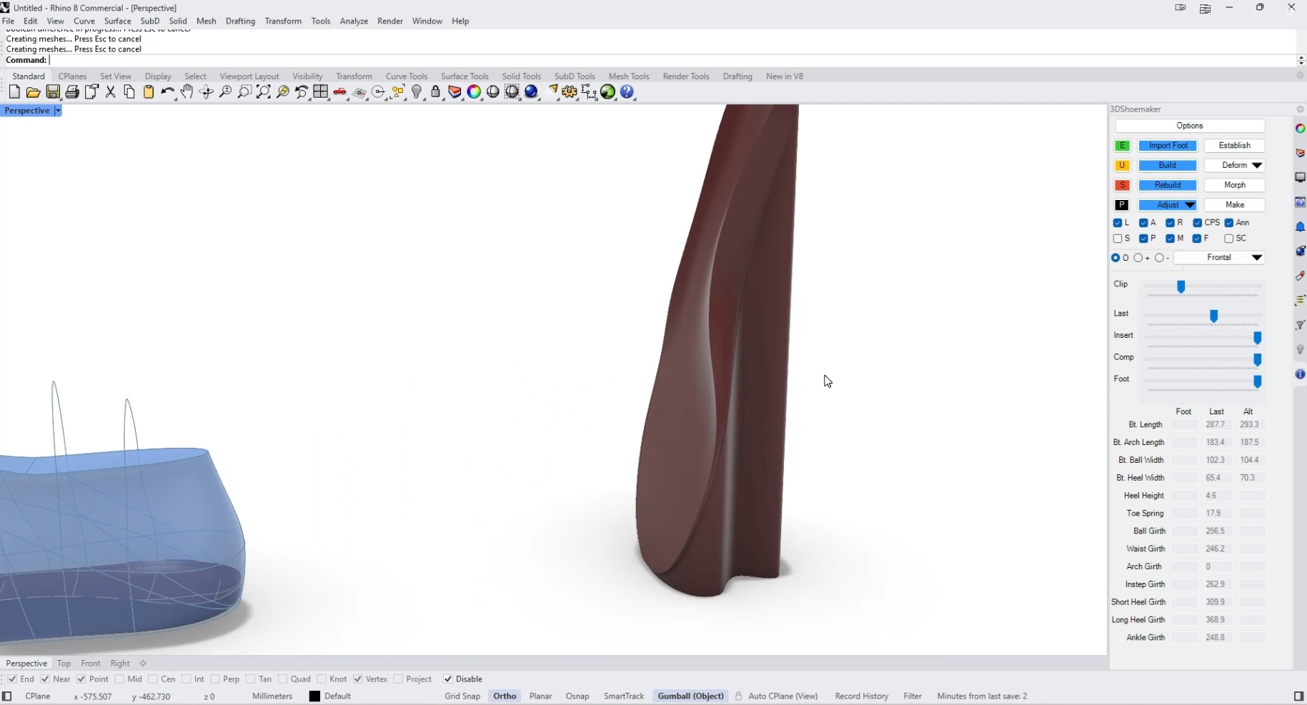
Task: Open the Perspective viewport dropdown arrow
Action: 58,111
